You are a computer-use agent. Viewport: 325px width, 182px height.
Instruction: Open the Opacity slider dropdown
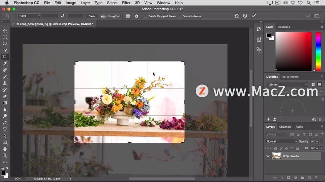[x=321, y=141]
